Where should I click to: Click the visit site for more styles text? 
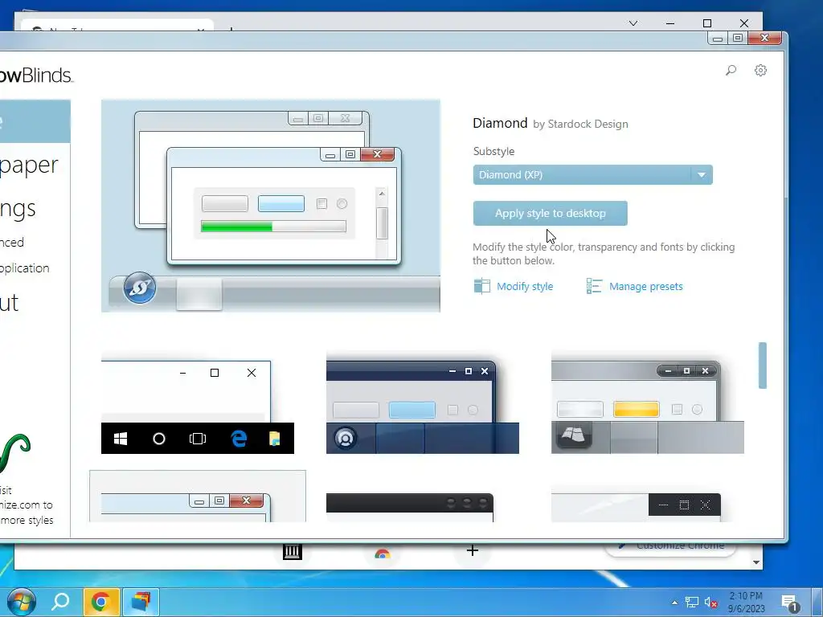point(27,505)
